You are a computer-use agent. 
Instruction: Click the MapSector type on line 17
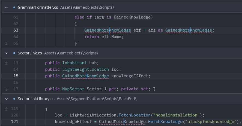click(x=73, y=89)
